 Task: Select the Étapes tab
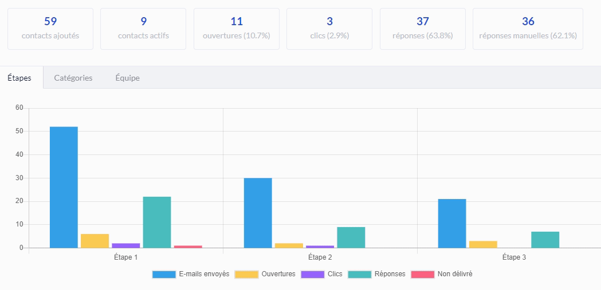pyautogui.click(x=19, y=78)
